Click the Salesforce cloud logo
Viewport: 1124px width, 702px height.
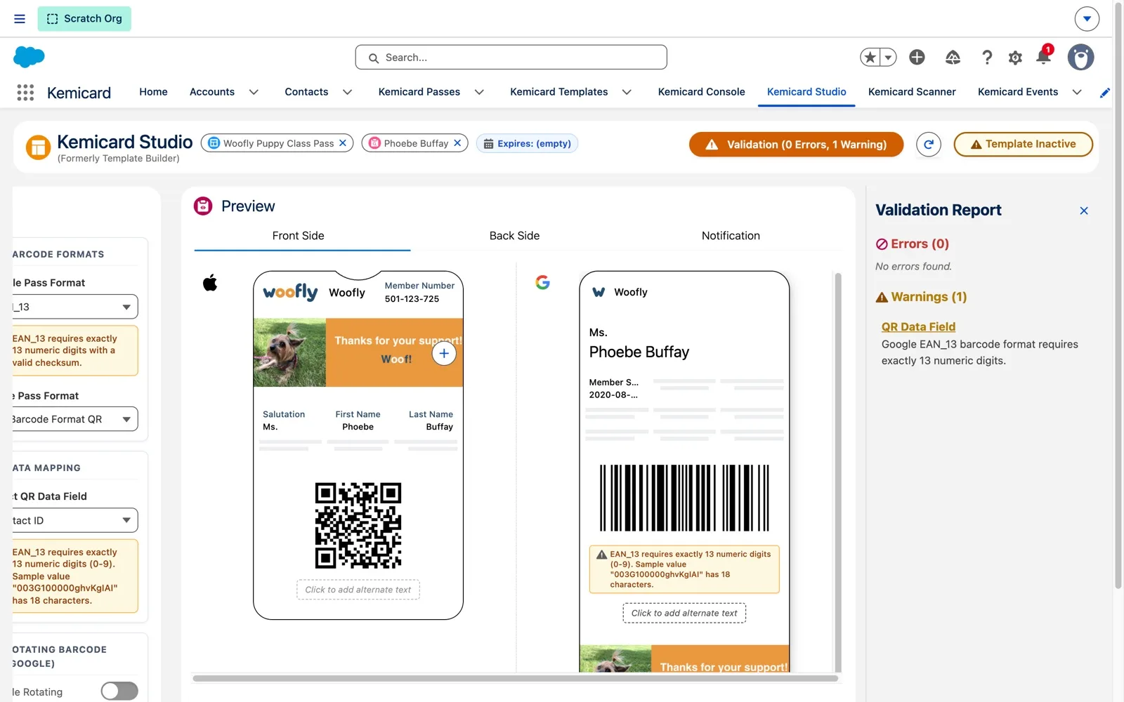[x=29, y=57]
